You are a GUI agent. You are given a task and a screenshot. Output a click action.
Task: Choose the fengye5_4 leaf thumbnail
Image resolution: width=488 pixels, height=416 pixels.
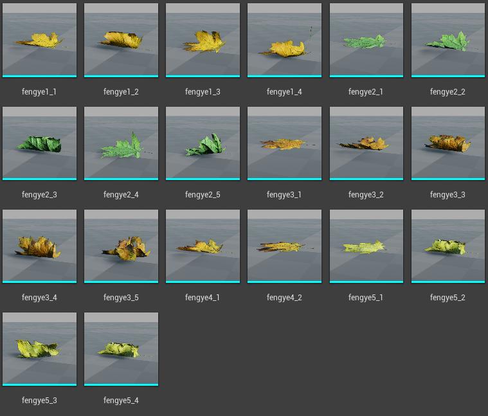[121, 349]
